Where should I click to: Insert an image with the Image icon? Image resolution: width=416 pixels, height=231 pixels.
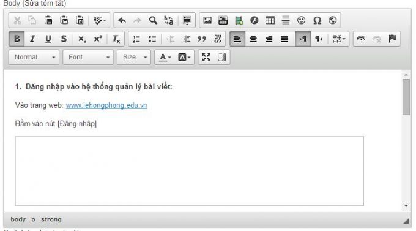(x=207, y=20)
